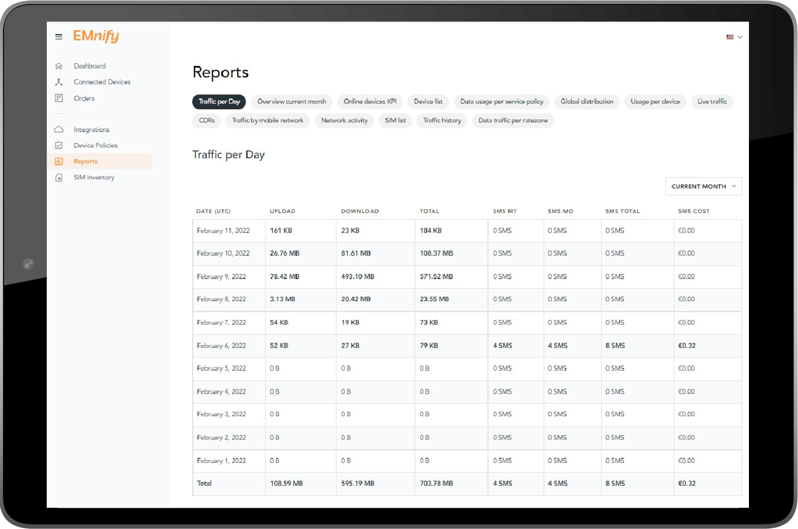Select the CDRs report filter
This screenshot has width=798, height=529.
[x=206, y=121]
